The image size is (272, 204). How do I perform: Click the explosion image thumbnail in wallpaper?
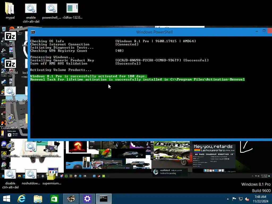tap(78, 147)
